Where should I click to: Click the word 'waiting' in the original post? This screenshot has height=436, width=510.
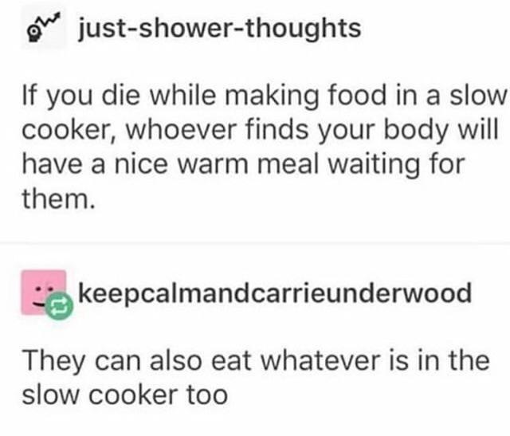(x=374, y=165)
